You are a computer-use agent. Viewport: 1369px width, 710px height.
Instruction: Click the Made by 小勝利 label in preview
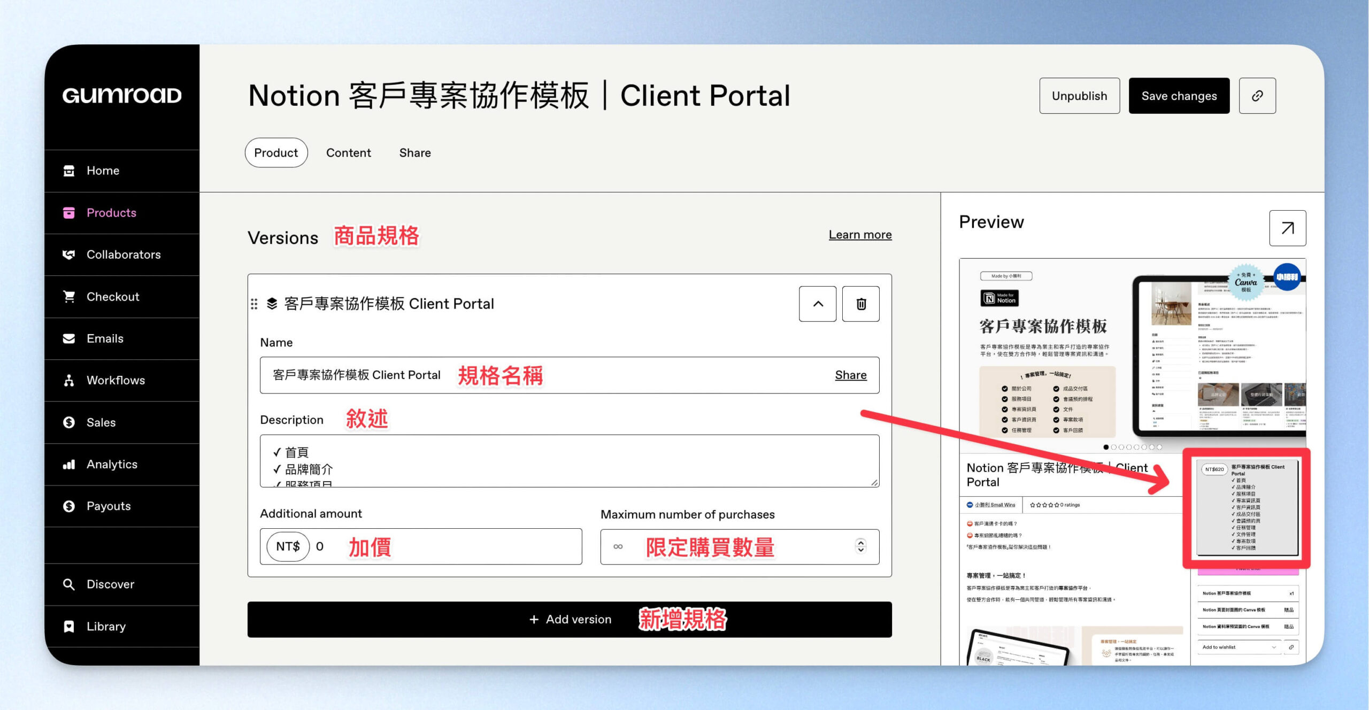[x=1006, y=276]
